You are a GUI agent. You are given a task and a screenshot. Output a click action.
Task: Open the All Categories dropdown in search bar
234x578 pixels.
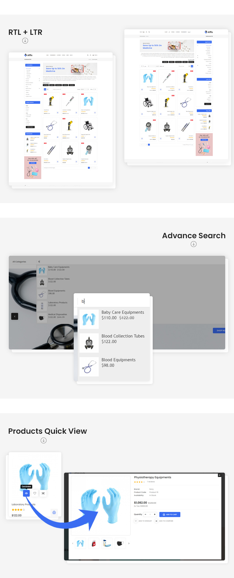[x=19, y=262]
